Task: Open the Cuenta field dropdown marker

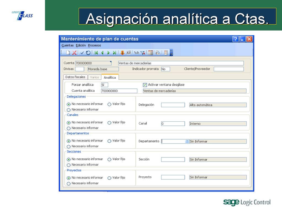Action: pos(111,62)
